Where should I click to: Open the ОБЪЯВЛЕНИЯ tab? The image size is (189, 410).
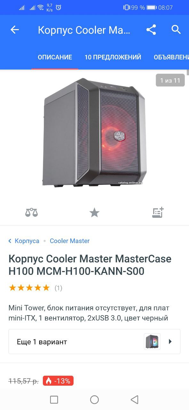(x=171, y=57)
